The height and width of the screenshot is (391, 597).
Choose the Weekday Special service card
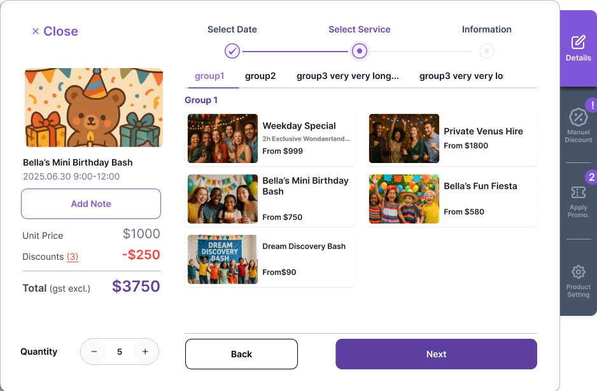click(270, 138)
